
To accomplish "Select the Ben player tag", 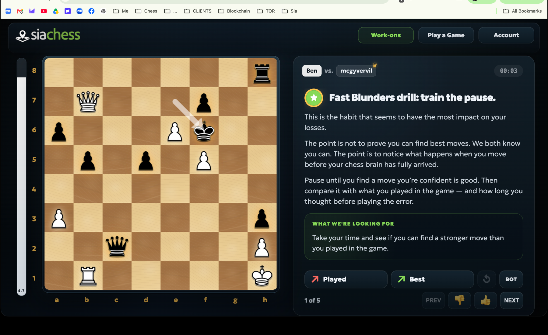I will pos(312,71).
